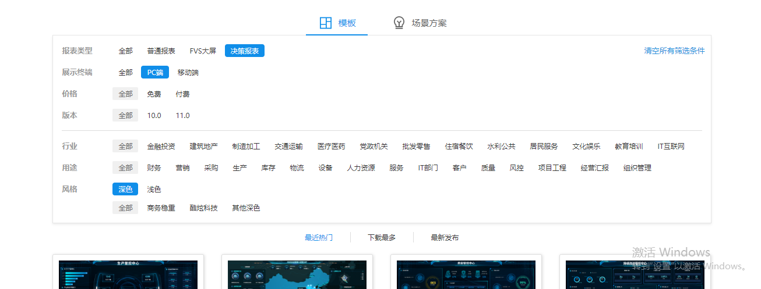
Task: Filter version 10.0
Action: 154,115
